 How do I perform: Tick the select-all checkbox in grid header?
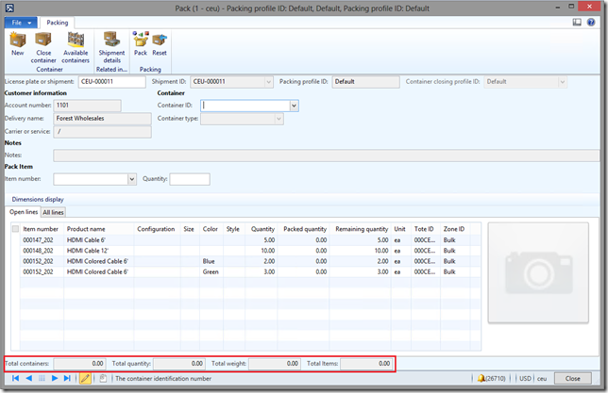pyautogui.click(x=14, y=229)
